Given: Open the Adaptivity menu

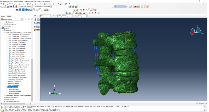Looking at the screenshot, I should coord(30,4).
